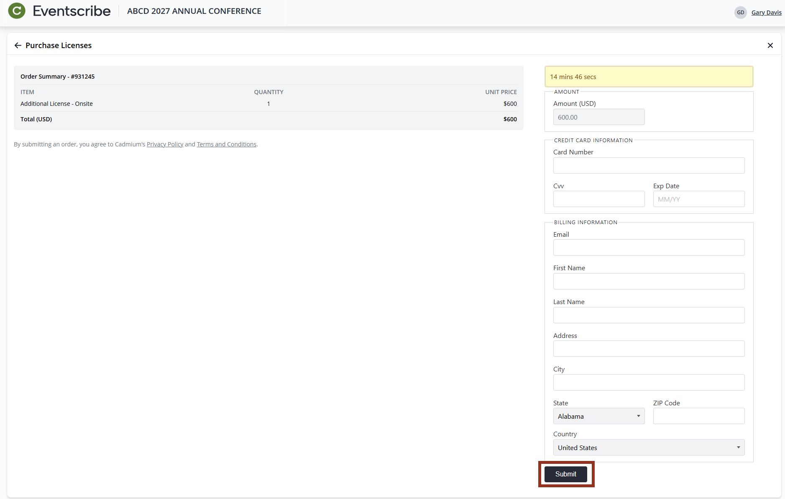Screen dimensions: 785x499
Task: View the Terms and Conditions
Action: coord(226,144)
